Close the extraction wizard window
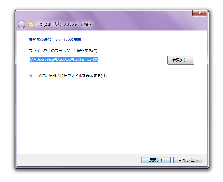Image resolution: width=223 pixels, height=182 pixels. pos(200,13)
